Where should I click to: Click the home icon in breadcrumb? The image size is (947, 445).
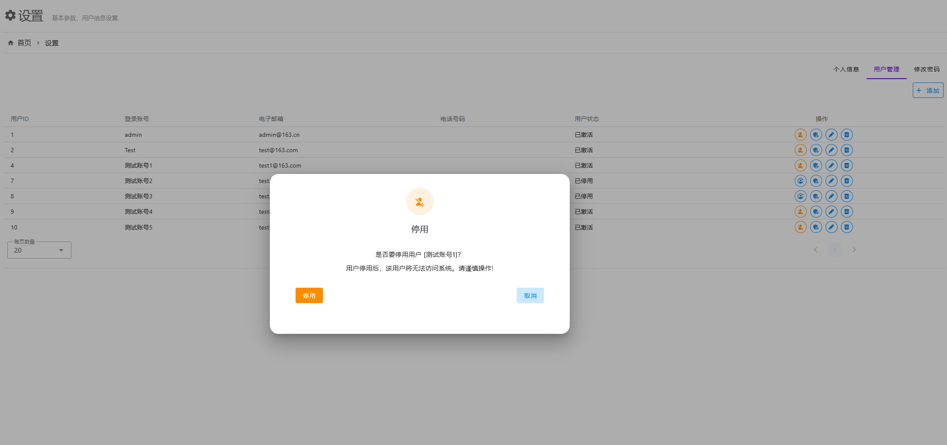click(11, 43)
